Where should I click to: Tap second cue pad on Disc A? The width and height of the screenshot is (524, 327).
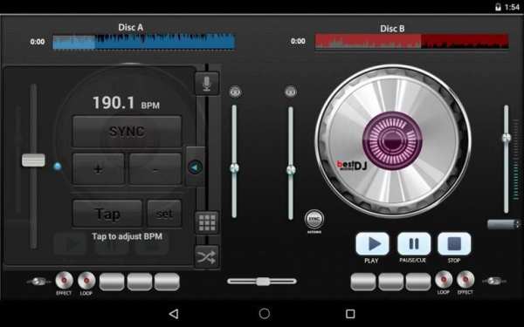tap(140, 282)
